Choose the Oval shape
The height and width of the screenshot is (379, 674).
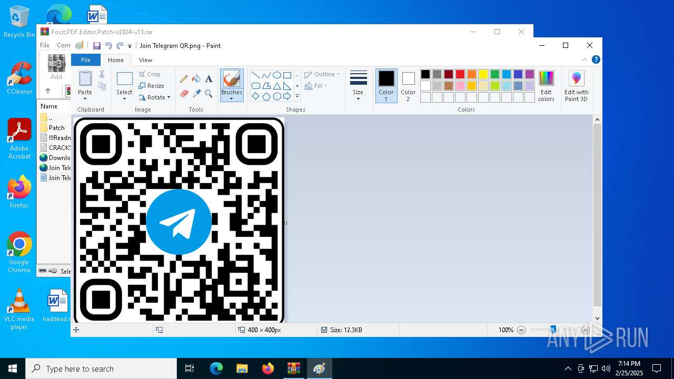[276, 75]
